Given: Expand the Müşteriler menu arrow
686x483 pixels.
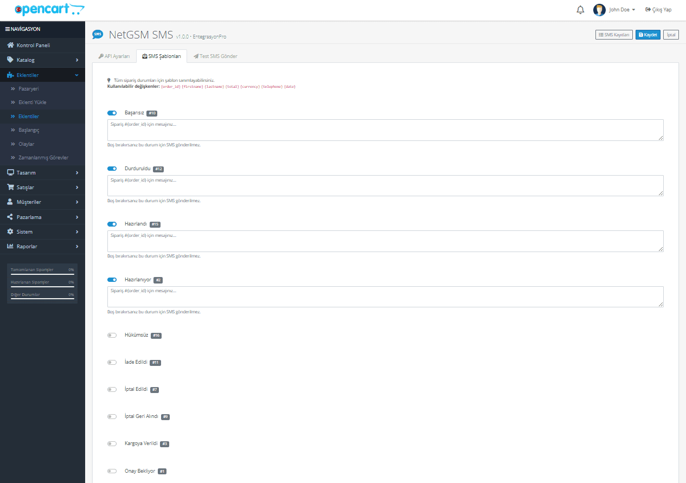Looking at the screenshot, I should point(77,202).
